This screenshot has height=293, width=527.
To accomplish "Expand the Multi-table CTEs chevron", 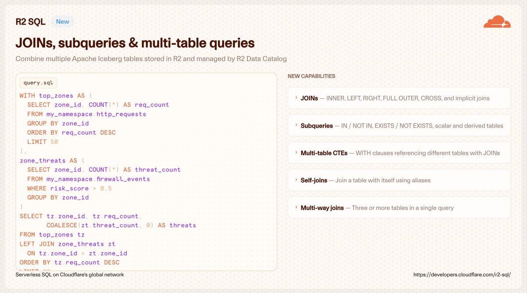I will (296, 153).
